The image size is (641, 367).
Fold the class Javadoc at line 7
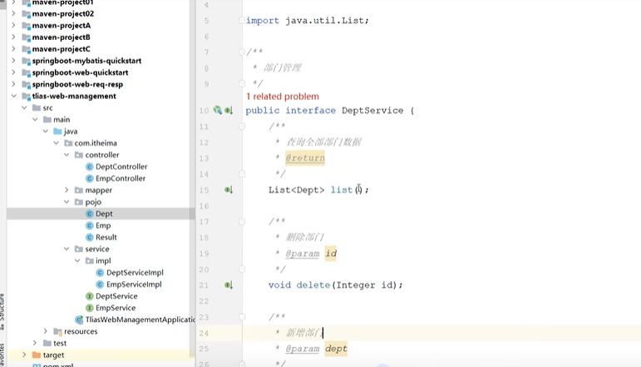coord(242,52)
